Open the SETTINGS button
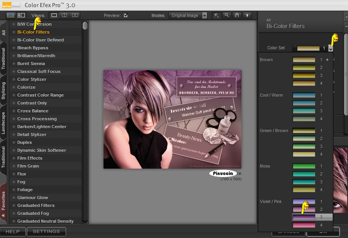Screen dimensions: 348x238 46,231
